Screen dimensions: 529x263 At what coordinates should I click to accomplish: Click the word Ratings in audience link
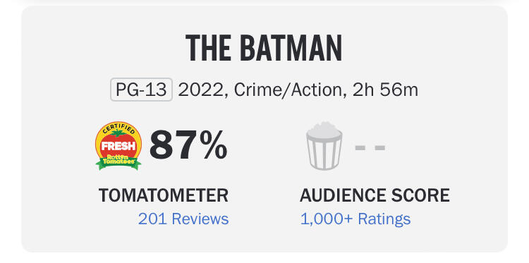pyautogui.click(x=384, y=219)
